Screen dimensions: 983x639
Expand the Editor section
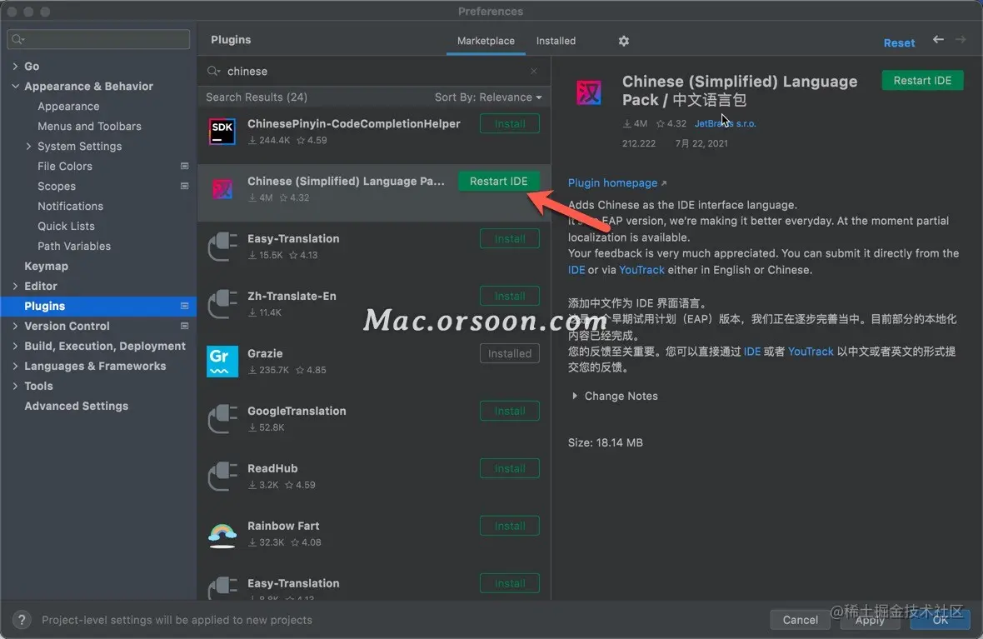click(x=15, y=286)
